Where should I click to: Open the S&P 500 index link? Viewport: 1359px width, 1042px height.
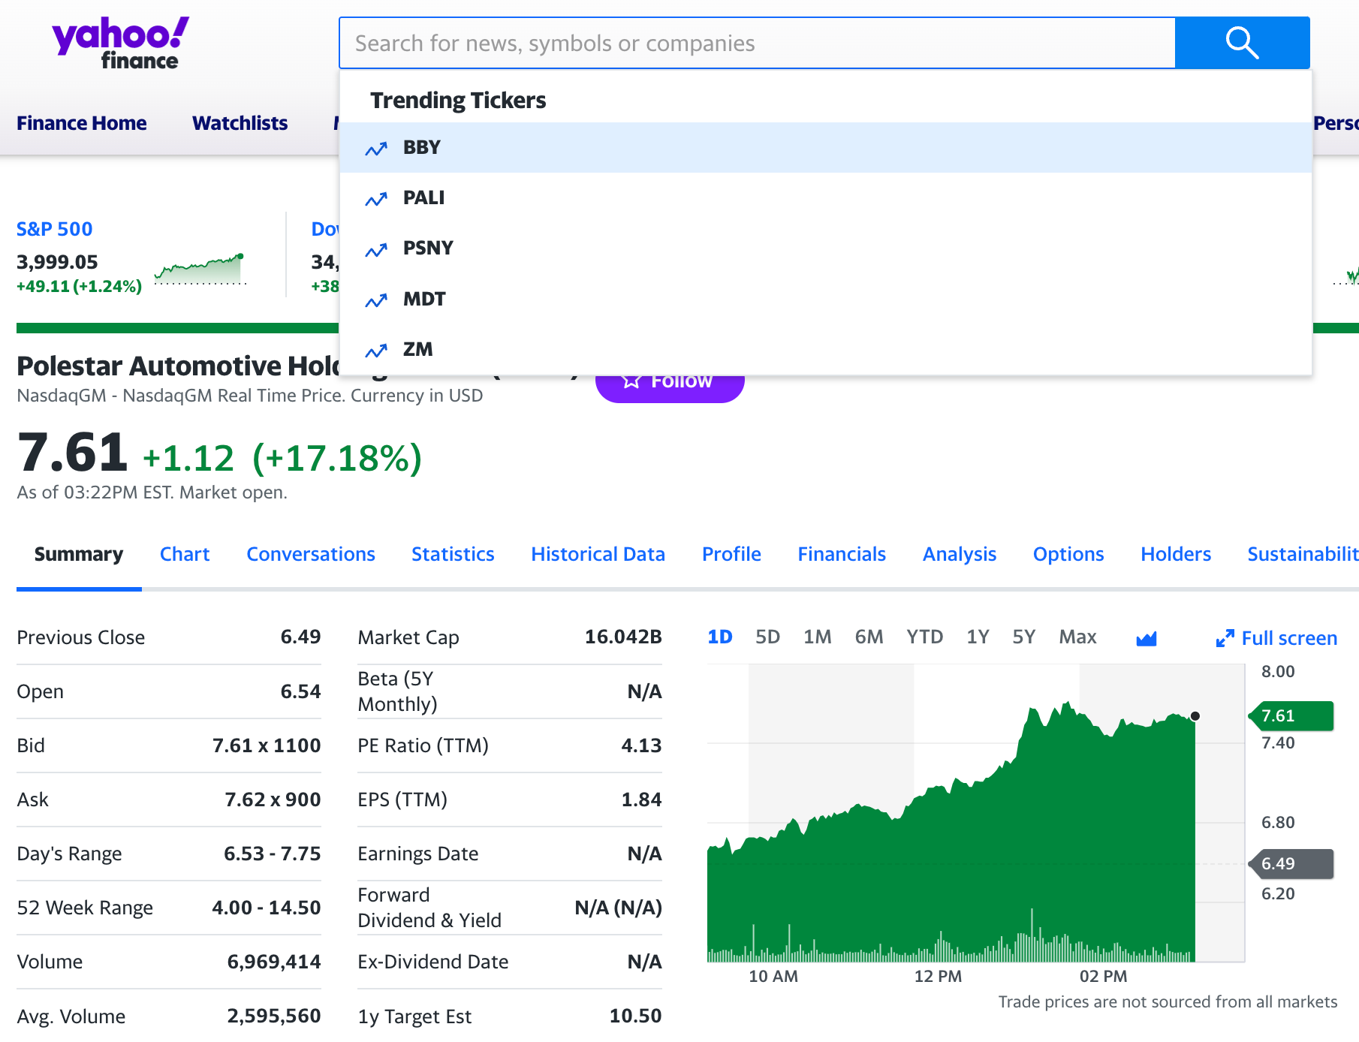55,229
